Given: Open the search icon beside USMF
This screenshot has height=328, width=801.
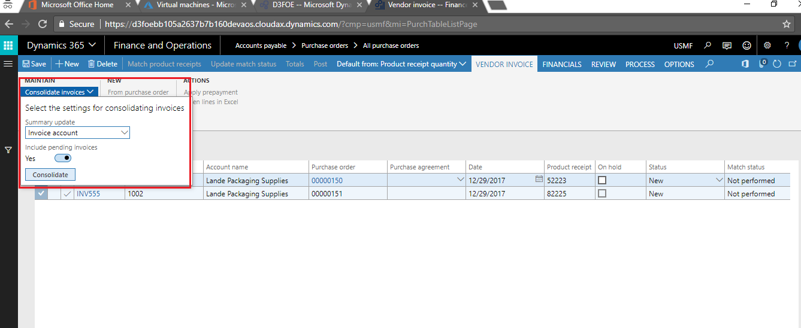Looking at the screenshot, I should 708,45.
